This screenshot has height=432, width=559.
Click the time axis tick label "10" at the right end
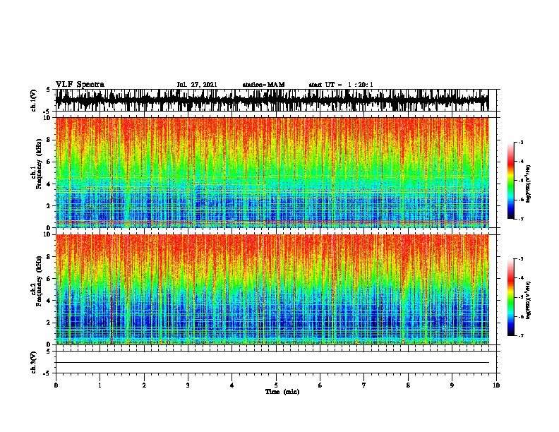pos(496,385)
